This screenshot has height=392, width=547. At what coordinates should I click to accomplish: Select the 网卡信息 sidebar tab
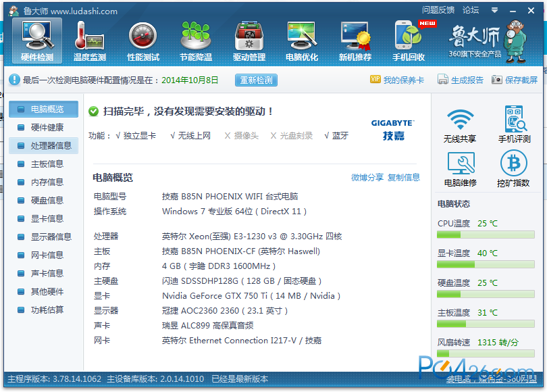tap(44, 255)
